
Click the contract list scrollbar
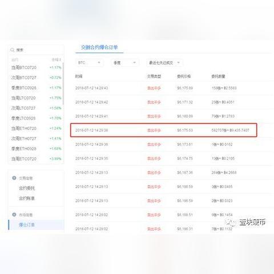[x=63, y=84]
